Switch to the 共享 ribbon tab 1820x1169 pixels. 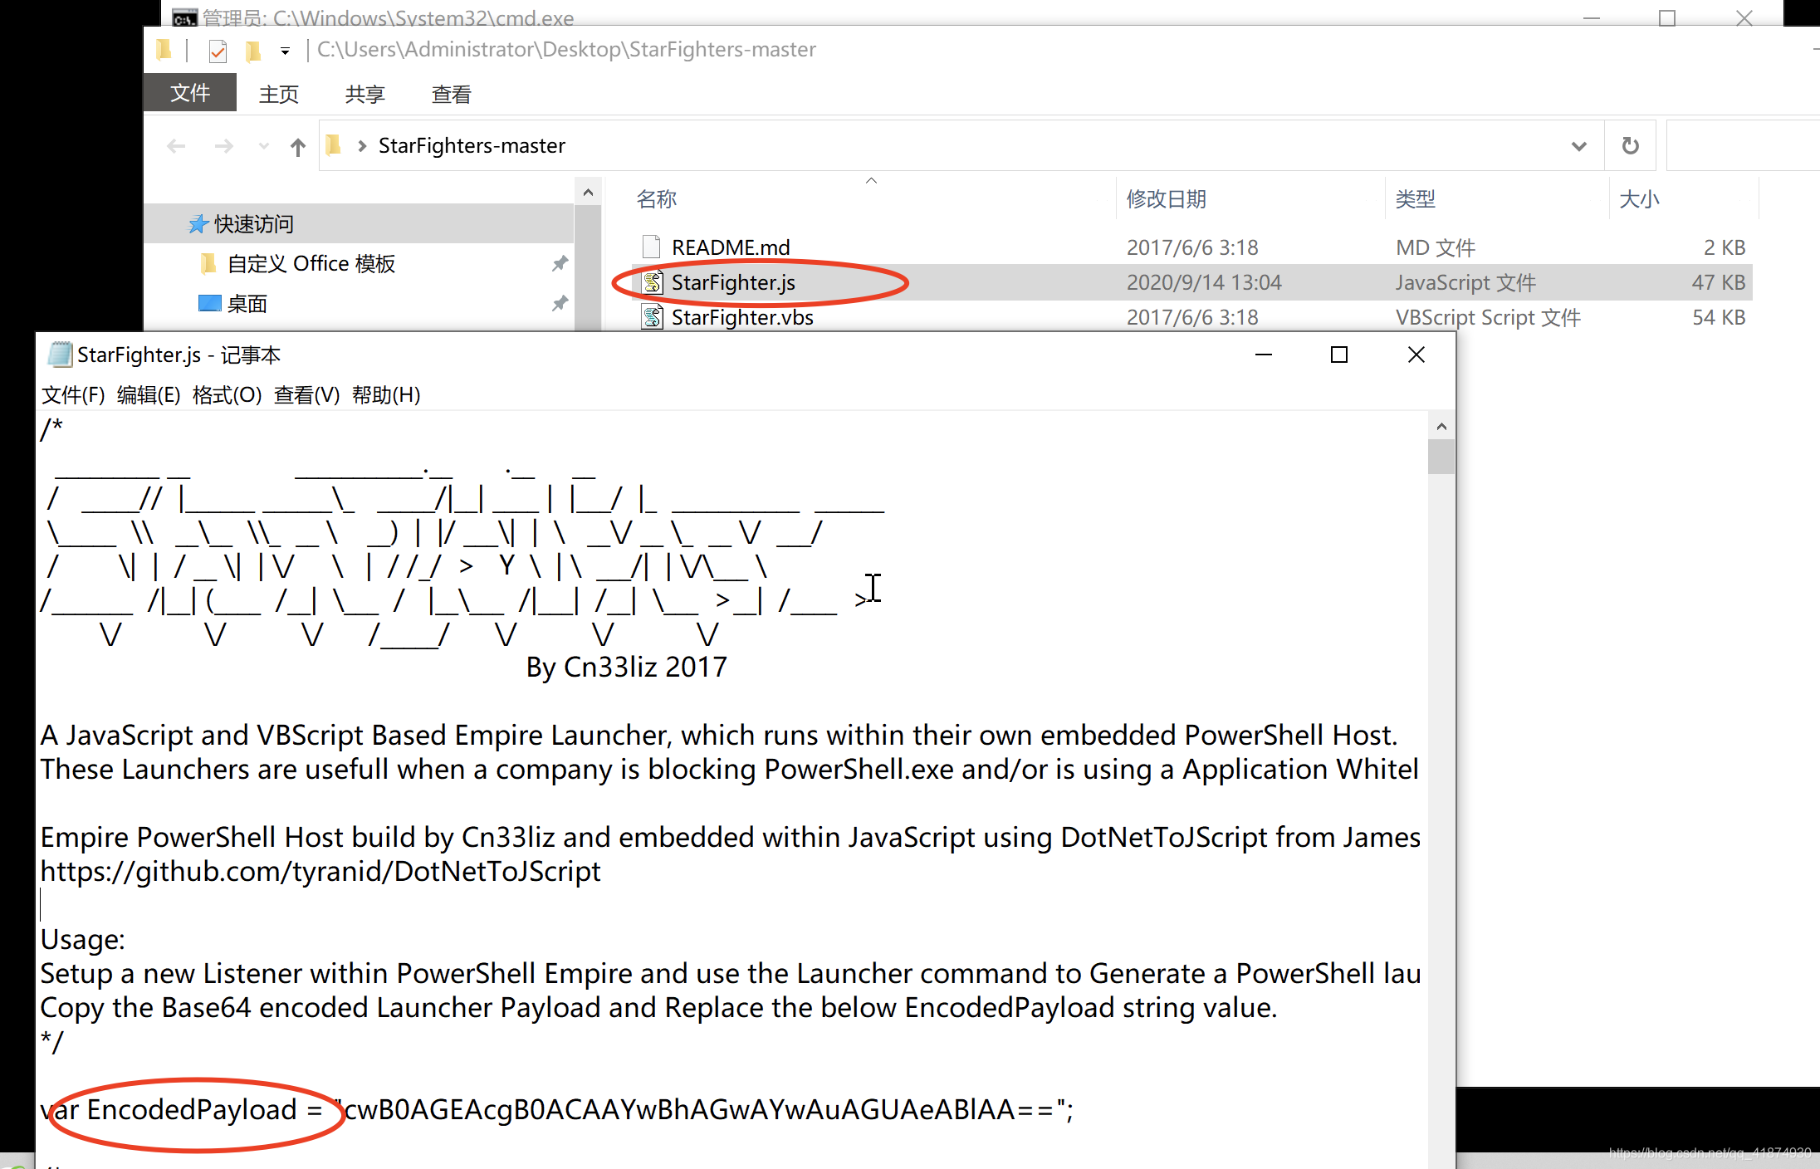click(364, 94)
